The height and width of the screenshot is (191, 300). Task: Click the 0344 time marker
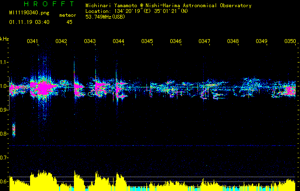click(118, 41)
